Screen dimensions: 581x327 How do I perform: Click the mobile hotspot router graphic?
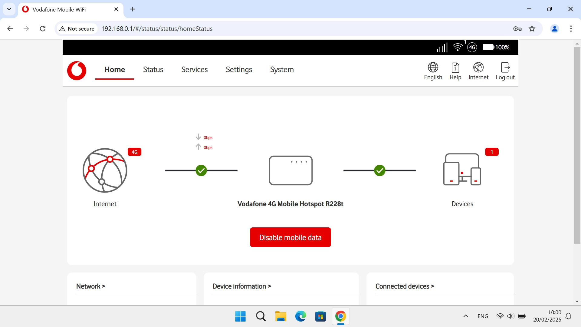290,170
